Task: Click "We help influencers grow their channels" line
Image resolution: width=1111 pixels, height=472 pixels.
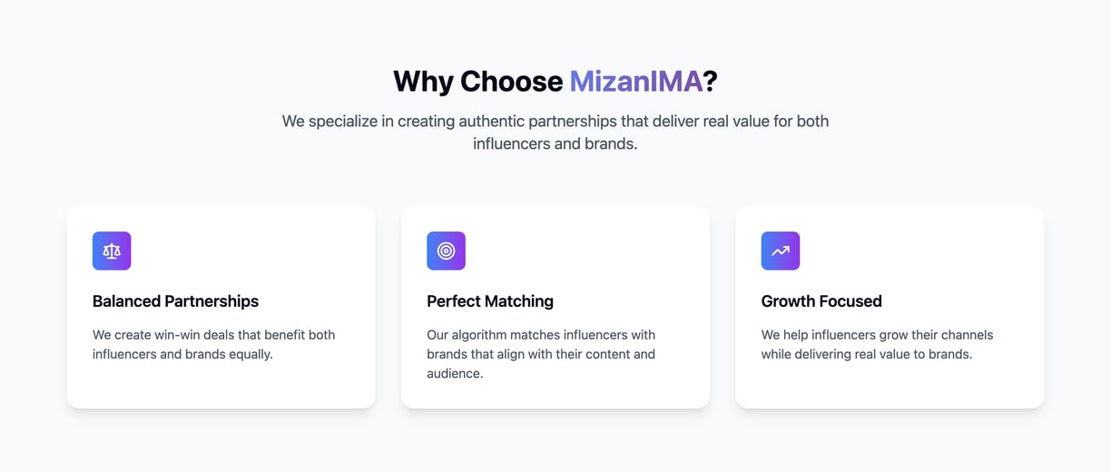Action: coord(877,335)
